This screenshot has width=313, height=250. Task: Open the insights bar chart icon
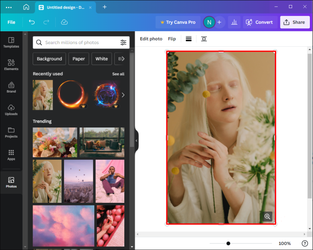coord(234,22)
